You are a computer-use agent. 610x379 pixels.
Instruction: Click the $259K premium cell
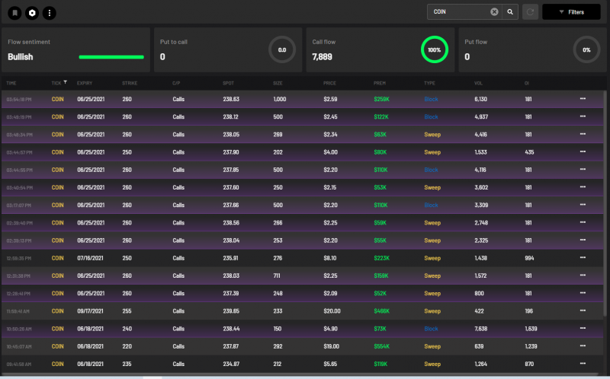[381, 99]
